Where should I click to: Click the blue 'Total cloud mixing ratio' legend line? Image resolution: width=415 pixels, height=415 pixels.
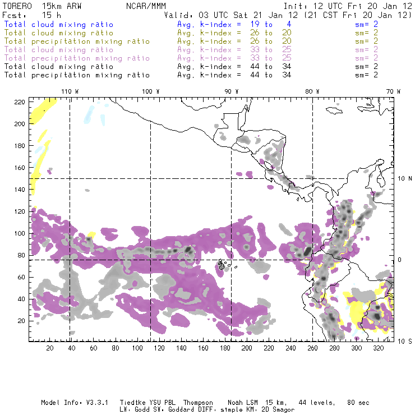tap(59, 25)
